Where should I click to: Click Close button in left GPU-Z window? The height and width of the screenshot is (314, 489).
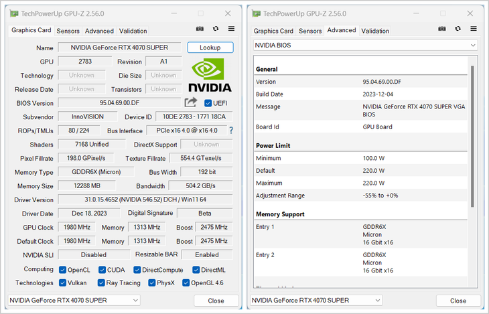[x=216, y=301]
